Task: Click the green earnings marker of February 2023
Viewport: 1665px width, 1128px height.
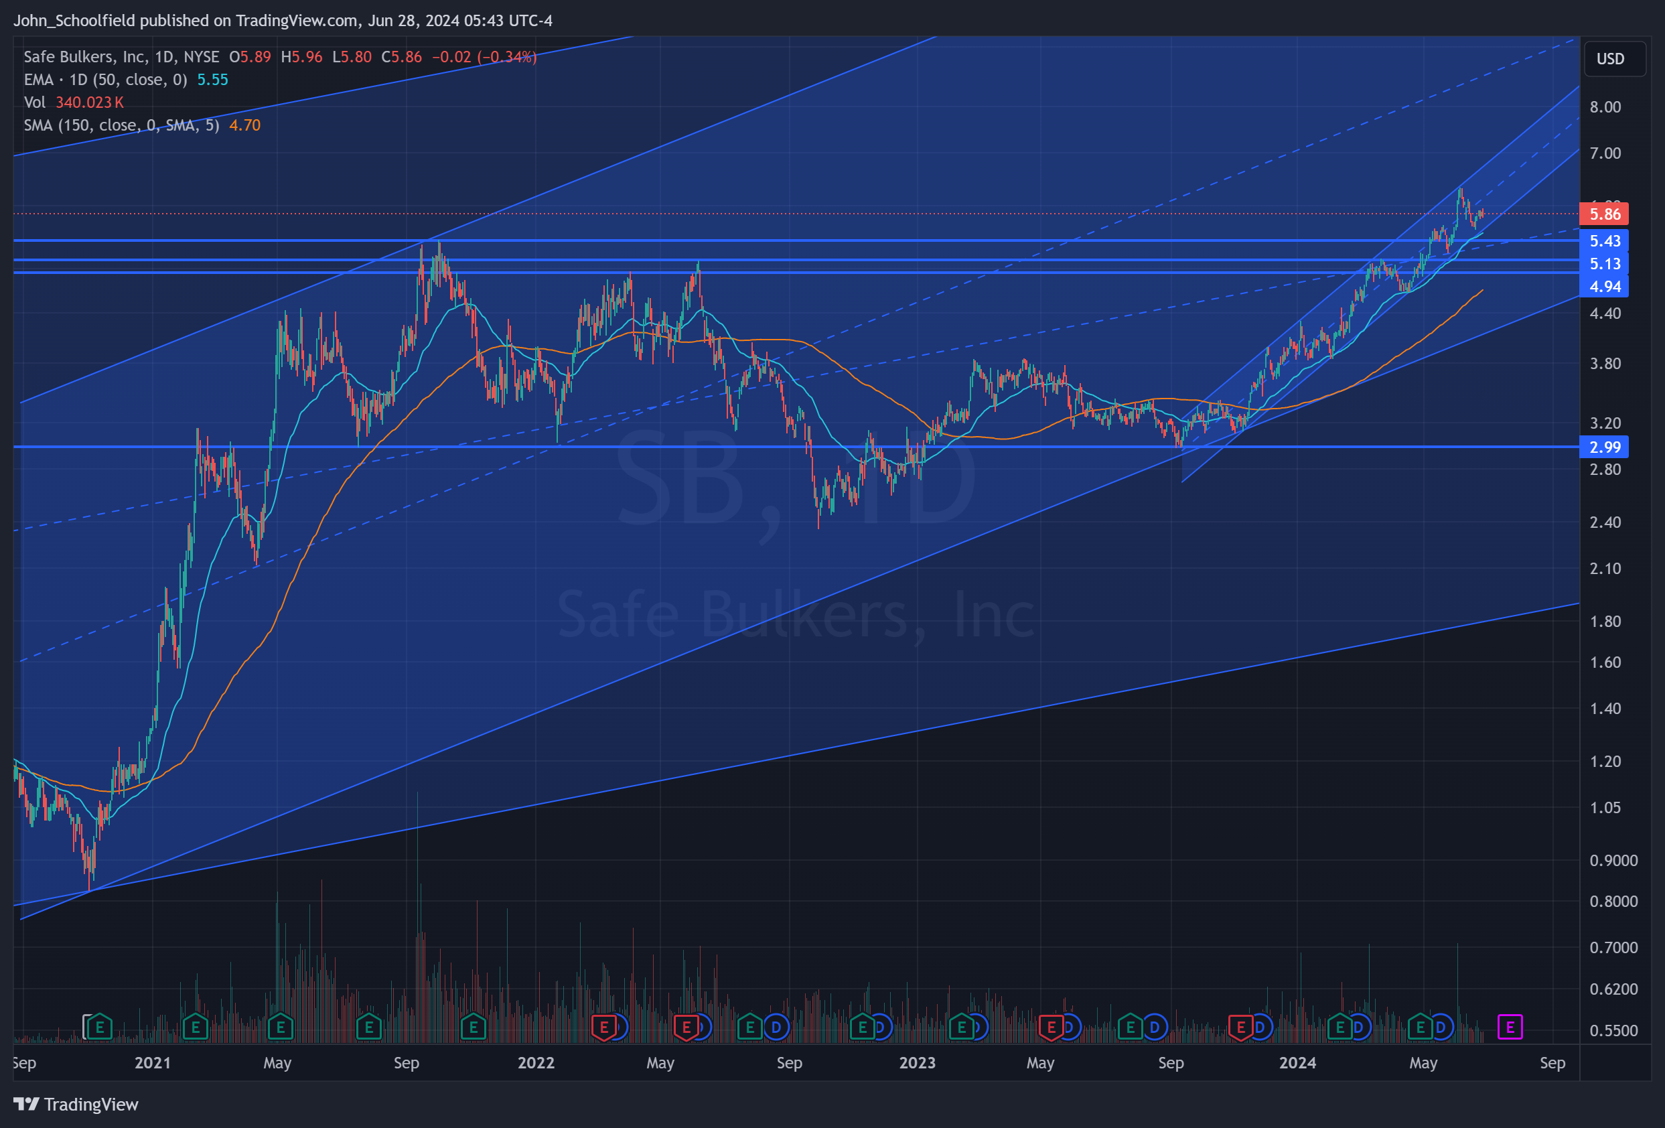Action: (960, 1028)
